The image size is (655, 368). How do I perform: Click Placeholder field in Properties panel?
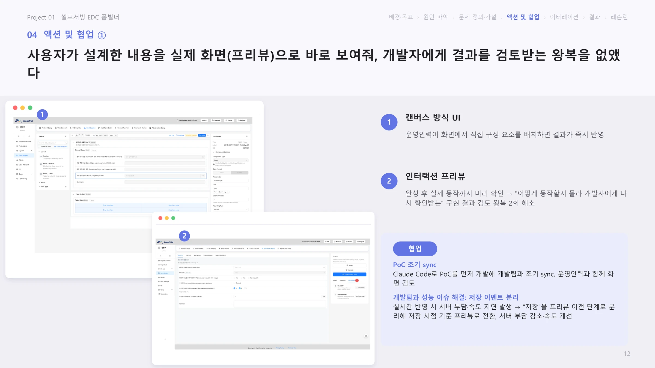[x=231, y=181]
